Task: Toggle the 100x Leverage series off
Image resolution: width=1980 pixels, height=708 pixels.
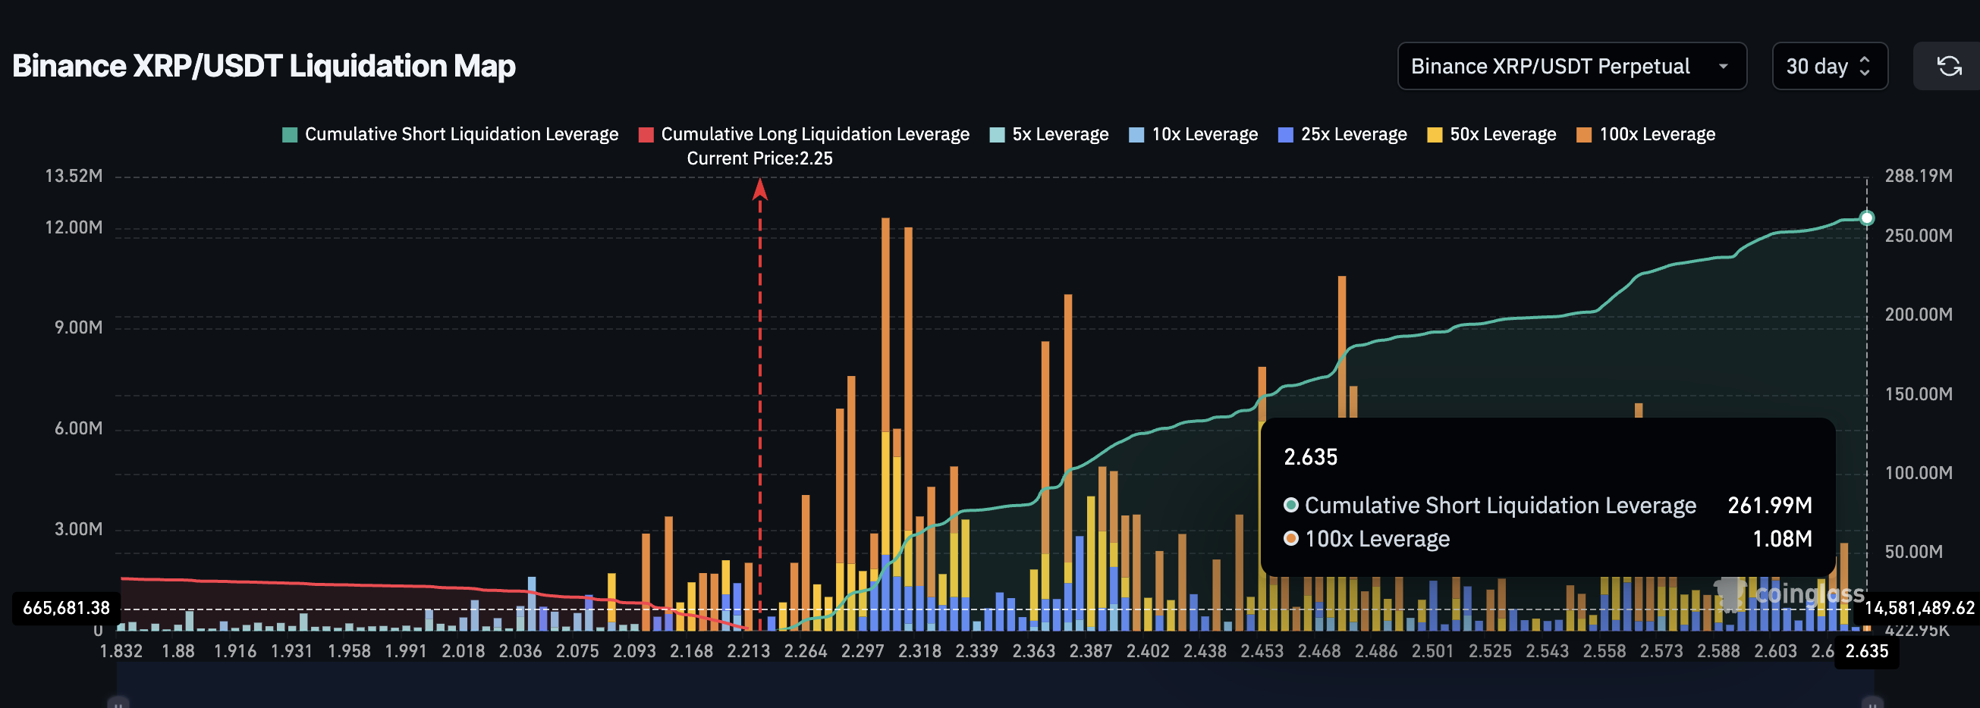Action: (x=1645, y=133)
